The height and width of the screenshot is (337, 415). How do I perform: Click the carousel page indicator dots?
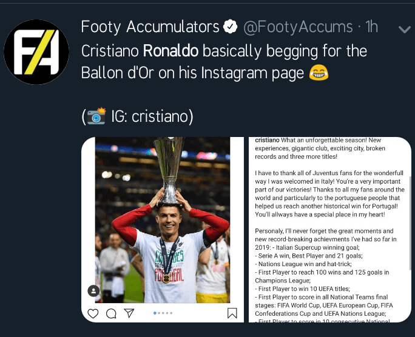(x=163, y=313)
